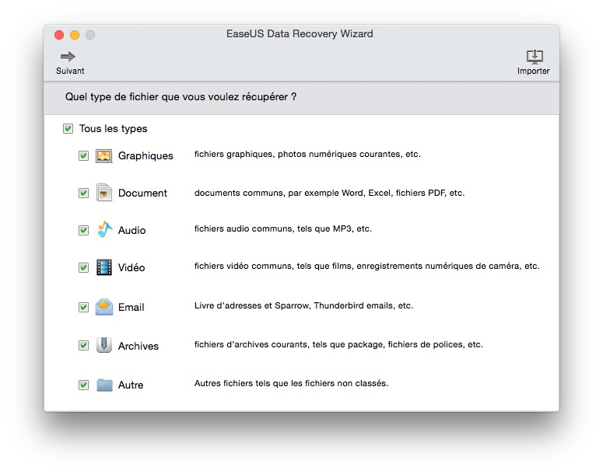Click the Autre folder icon
The height and width of the screenshot is (474, 603).
click(x=104, y=385)
